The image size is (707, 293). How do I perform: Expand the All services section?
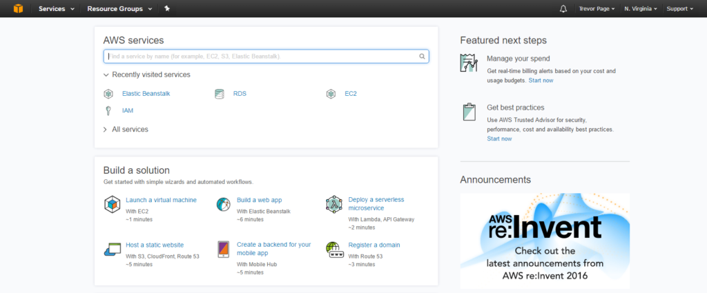tap(125, 129)
